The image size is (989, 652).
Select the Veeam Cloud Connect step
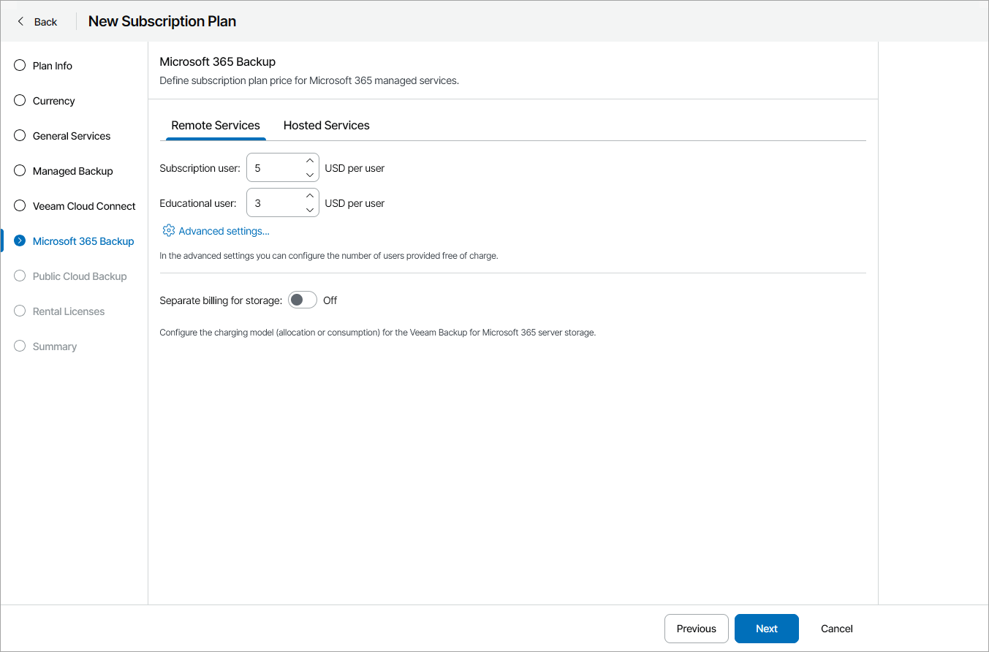(19, 205)
